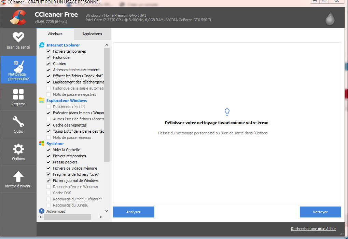This screenshot has height=239, width=348.
Task: Click the Système Windows flag icon
Action: (42, 144)
